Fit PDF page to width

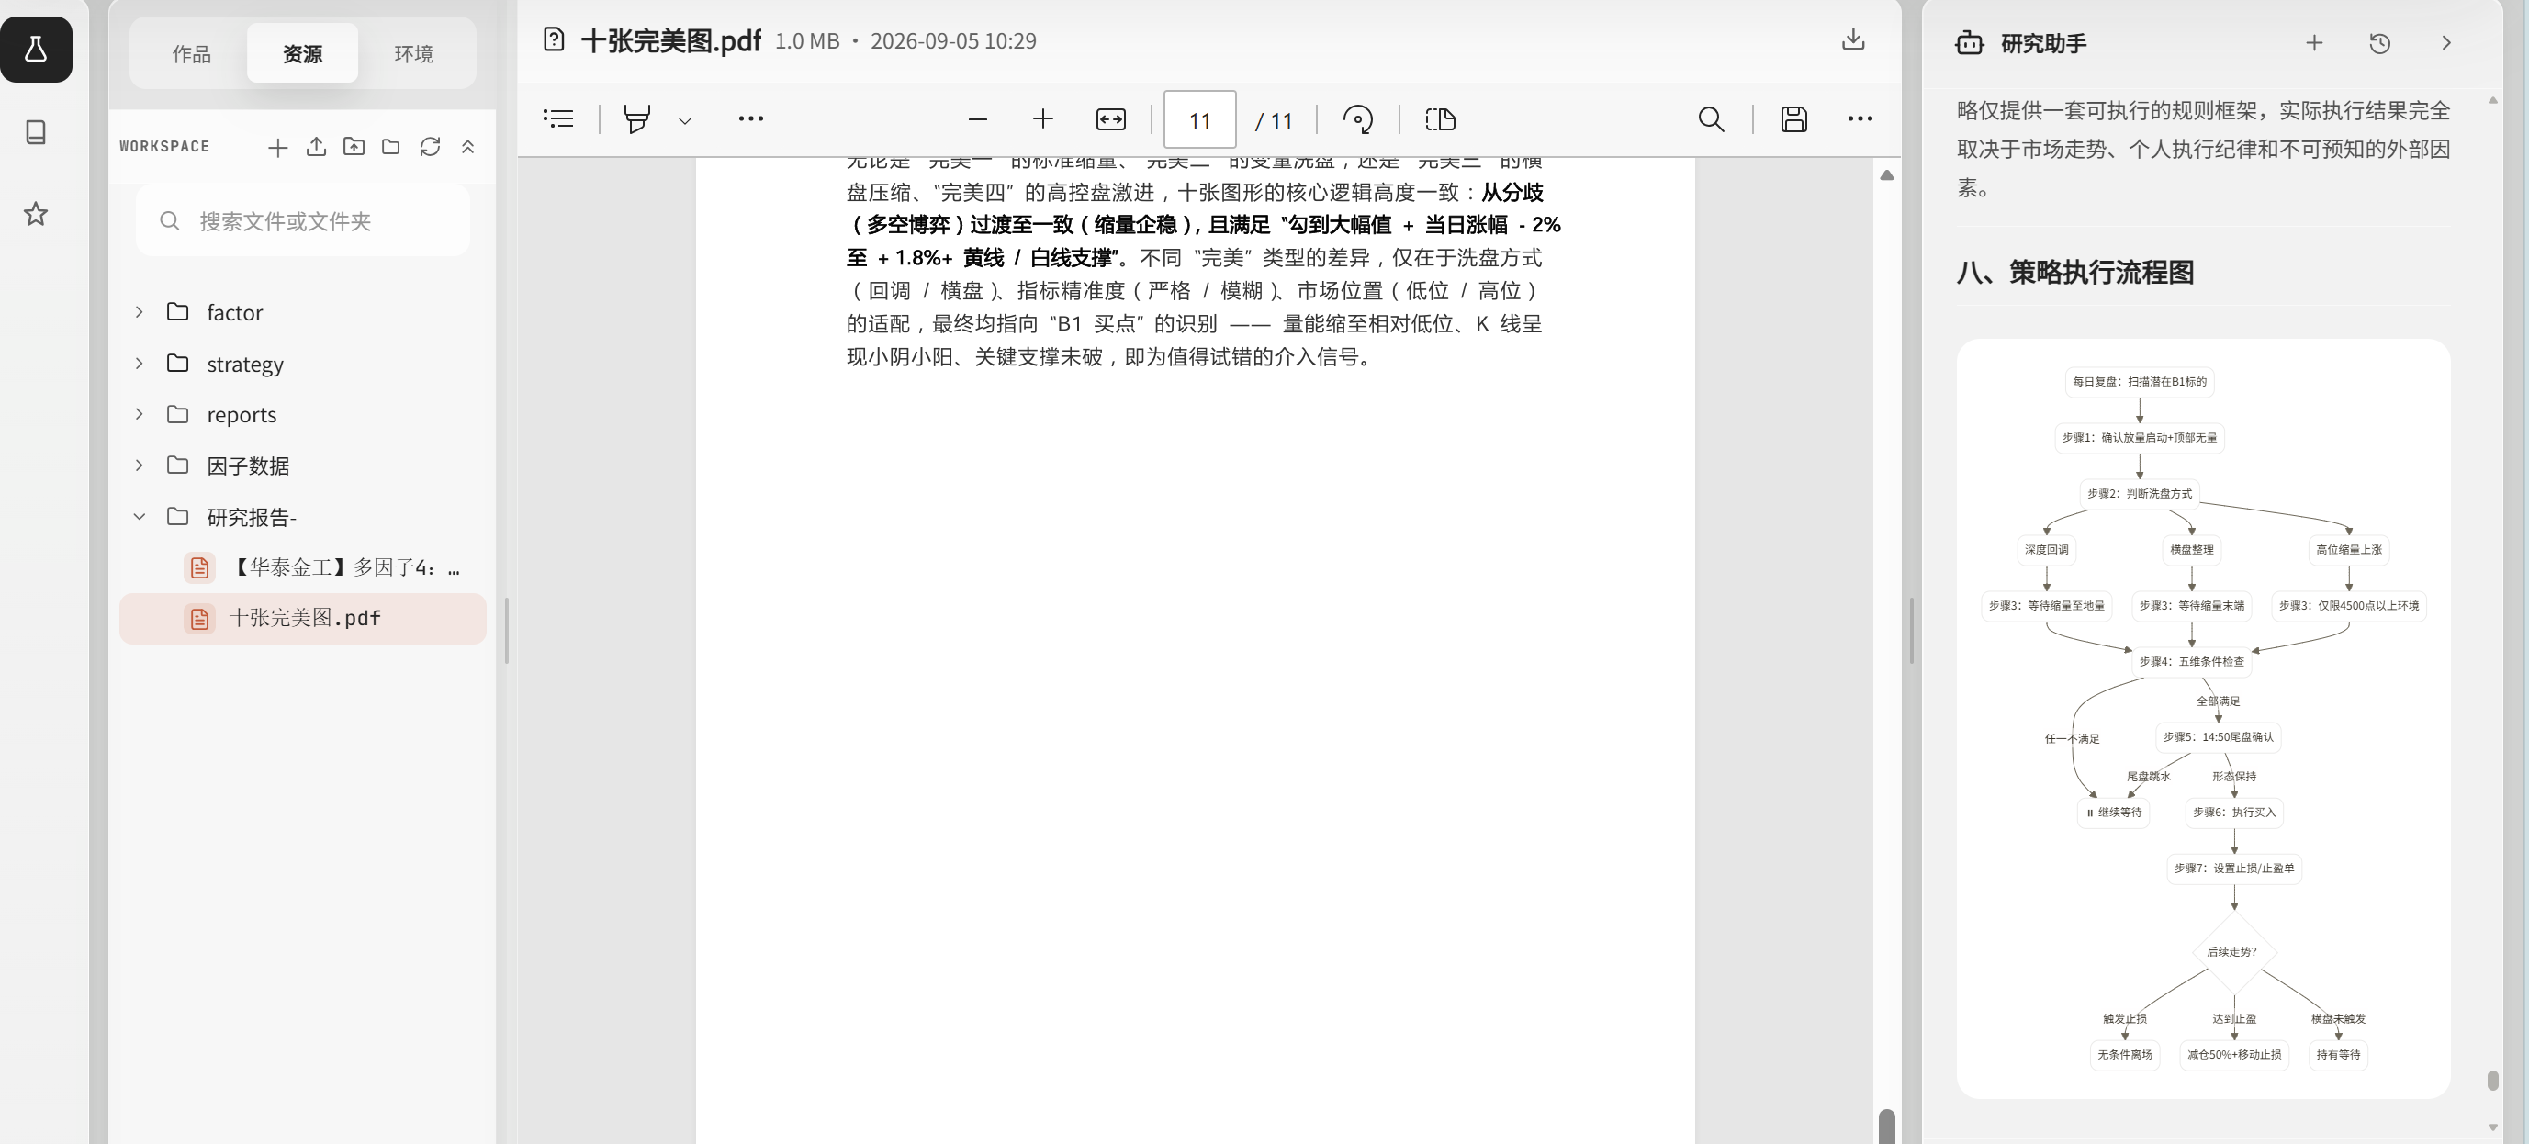pos(1110,119)
